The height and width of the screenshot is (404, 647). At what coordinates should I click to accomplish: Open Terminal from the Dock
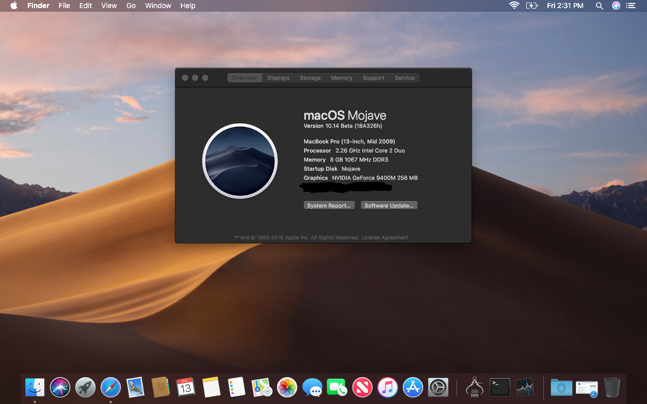click(x=500, y=387)
